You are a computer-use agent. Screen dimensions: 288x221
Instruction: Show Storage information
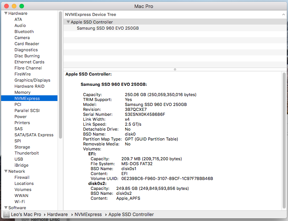click(x=22, y=147)
